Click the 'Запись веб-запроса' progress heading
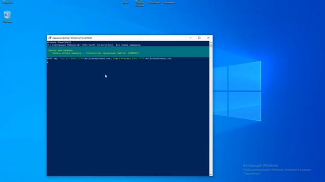Screen dimensions: 325x182 [60, 51]
